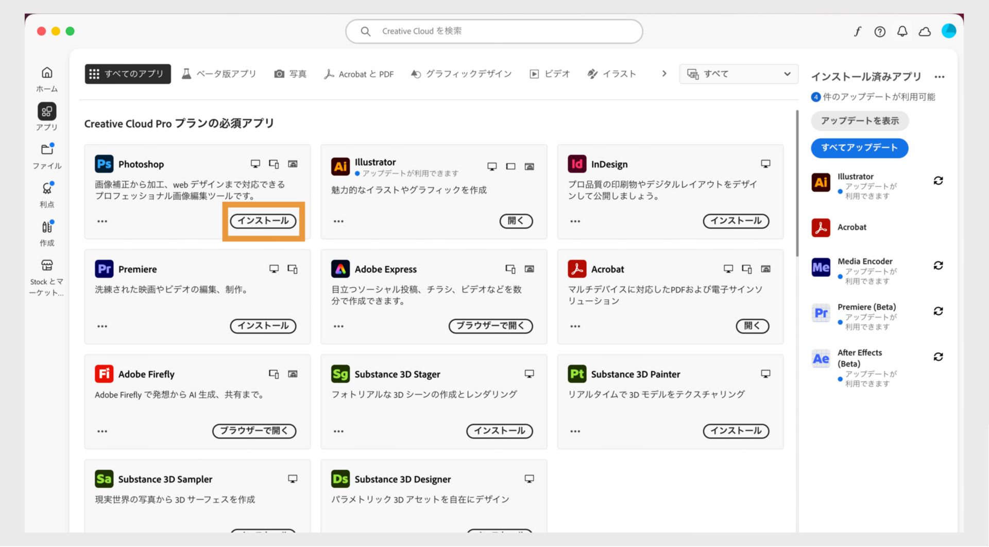
Task: Click the Adobe Express app icon
Action: click(340, 269)
